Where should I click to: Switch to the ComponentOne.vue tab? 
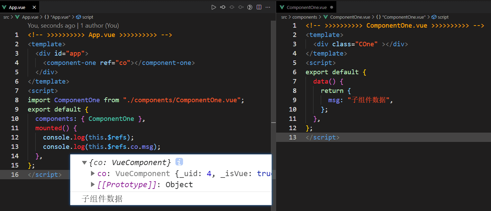[307, 7]
